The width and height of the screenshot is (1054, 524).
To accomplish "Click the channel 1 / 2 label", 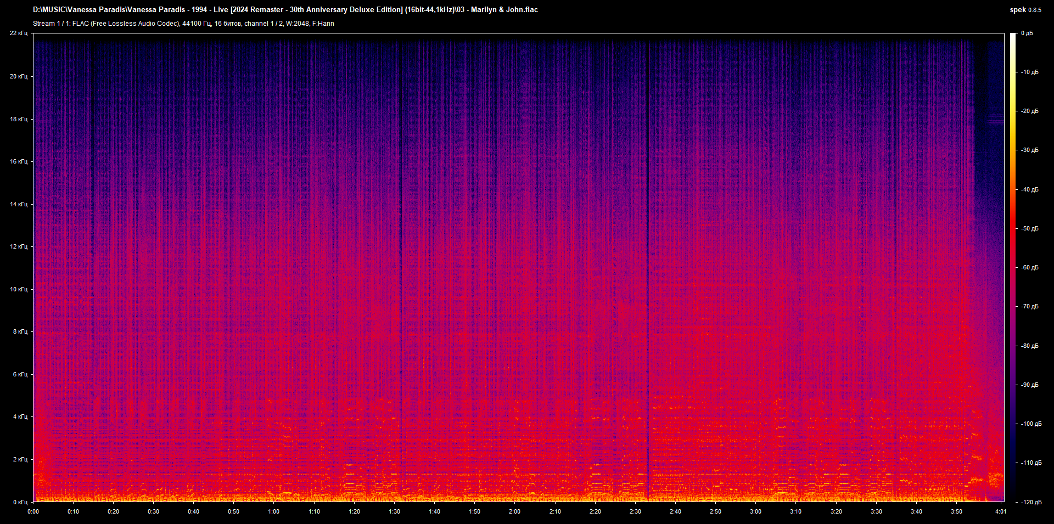I will tap(262, 24).
